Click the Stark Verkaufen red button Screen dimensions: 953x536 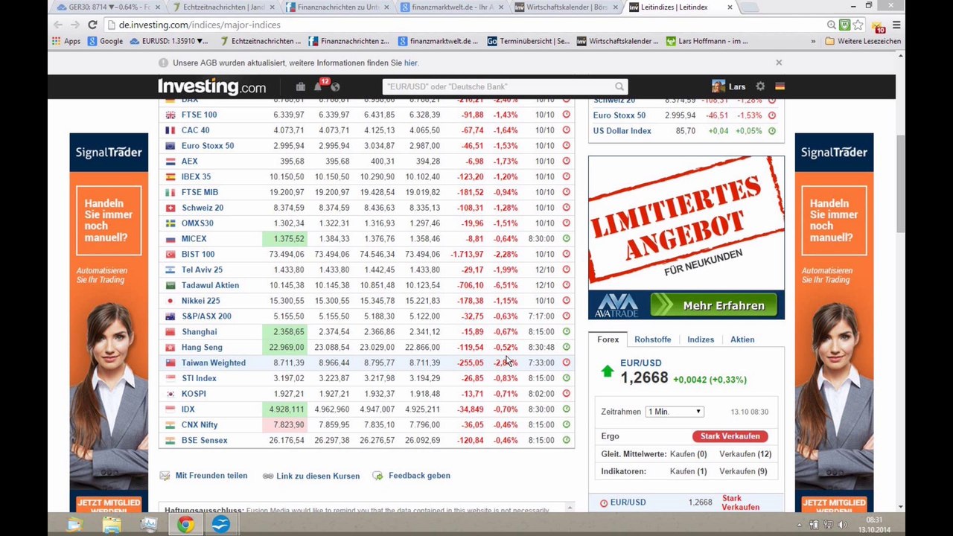[x=730, y=436]
